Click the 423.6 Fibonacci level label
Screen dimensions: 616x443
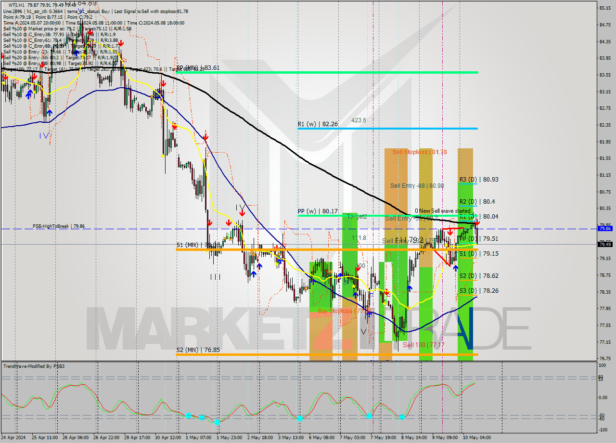(359, 120)
